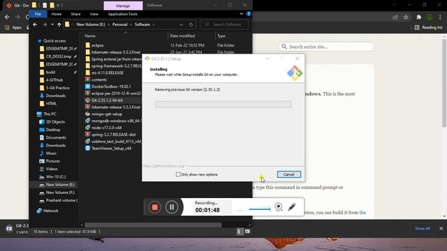Image resolution: width=447 pixels, height=251 pixels.
Task: Open the View ribbon tab
Action: [94, 14]
